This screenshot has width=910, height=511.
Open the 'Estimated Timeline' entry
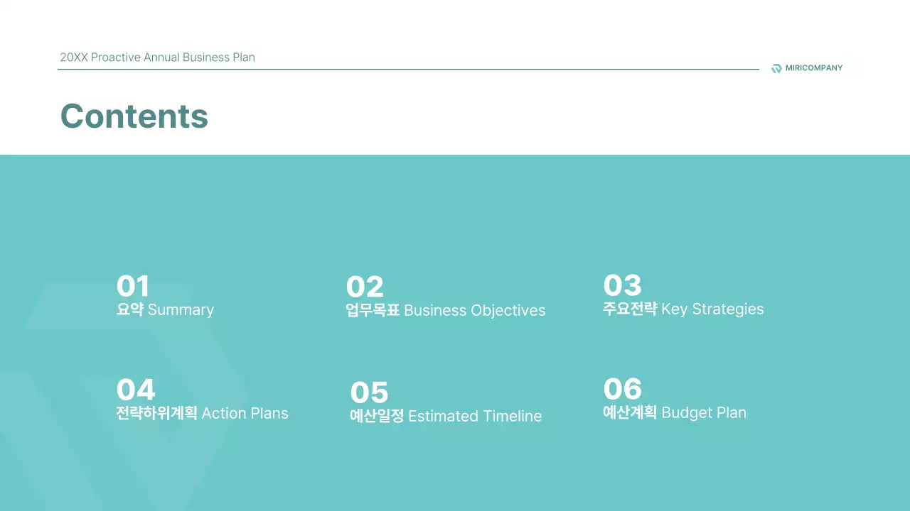click(x=474, y=417)
